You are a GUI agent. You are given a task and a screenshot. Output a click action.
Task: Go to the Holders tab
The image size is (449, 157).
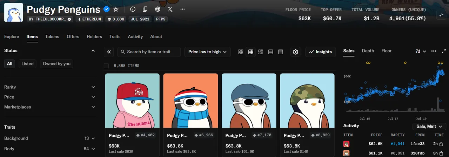(94, 36)
